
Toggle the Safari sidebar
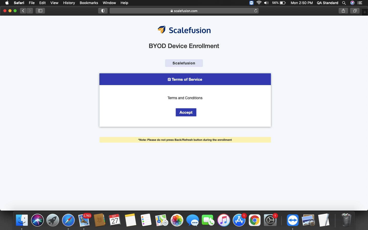(40, 11)
